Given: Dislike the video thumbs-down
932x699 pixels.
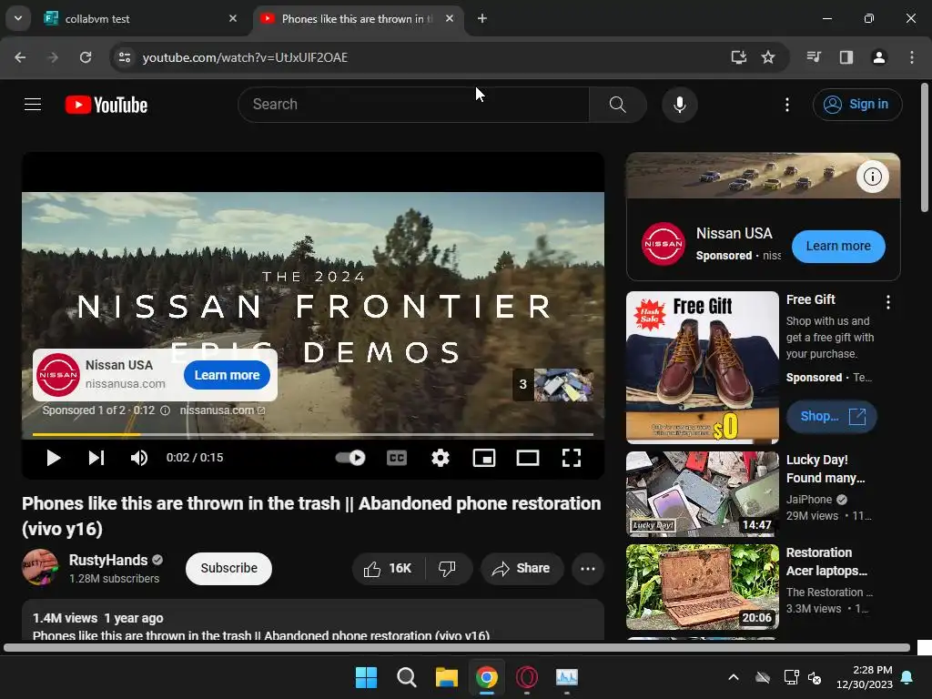Looking at the screenshot, I should pyautogui.click(x=448, y=569).
